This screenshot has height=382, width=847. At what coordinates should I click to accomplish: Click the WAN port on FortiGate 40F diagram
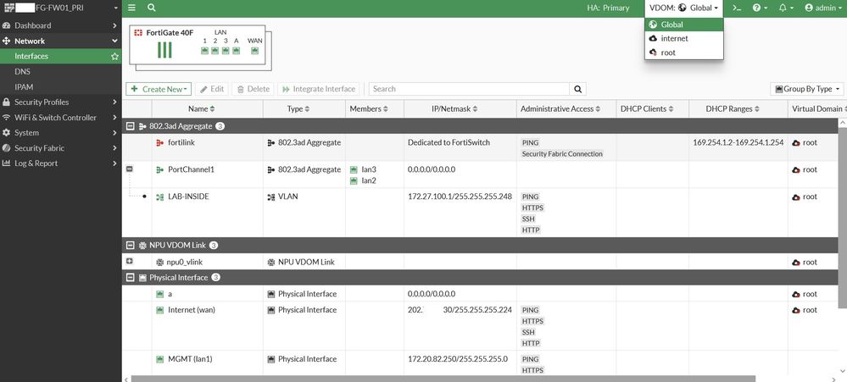[x=254, y=51]
